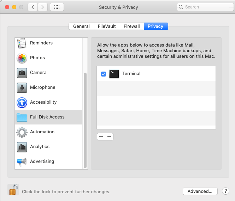Select Camera label in privacy list
The image size is (235, 201).
[x=38, y=73]
